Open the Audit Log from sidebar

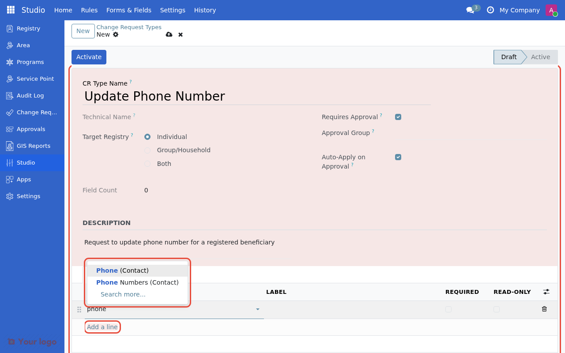[30, 95]
